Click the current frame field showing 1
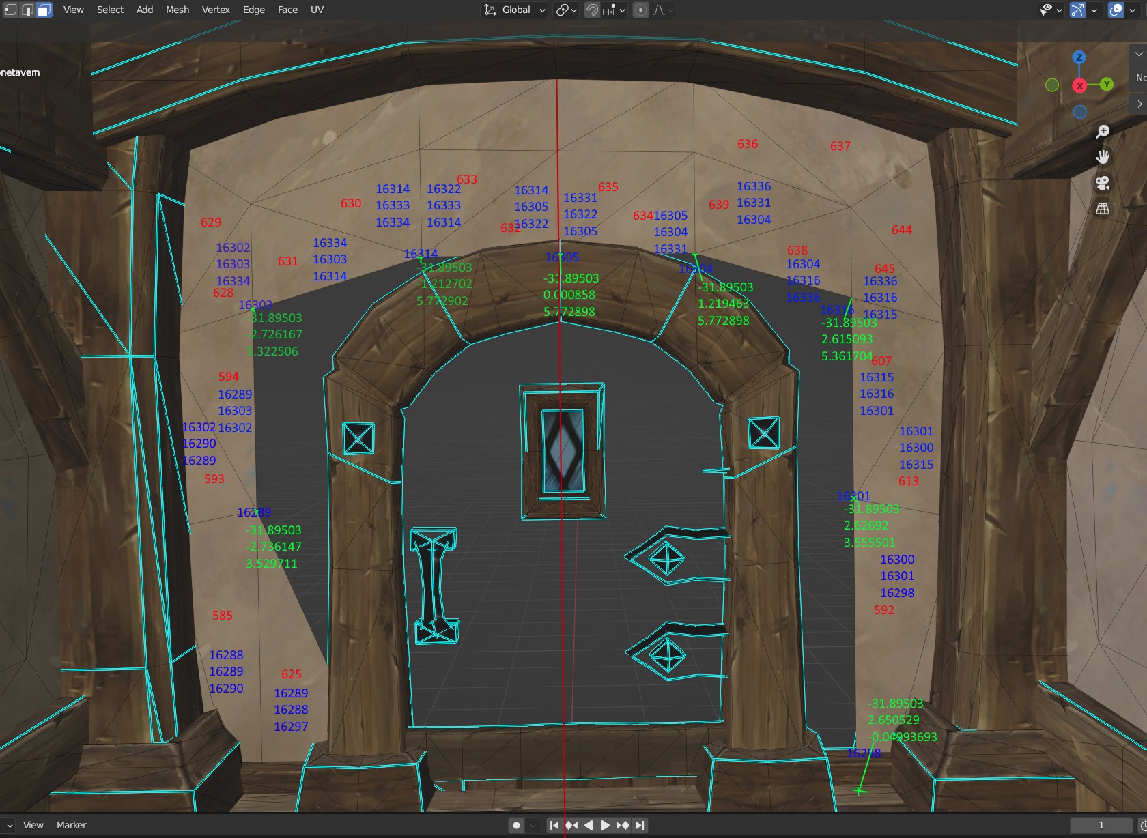Screen dimensions: 1147x838 pos(1101,825)
